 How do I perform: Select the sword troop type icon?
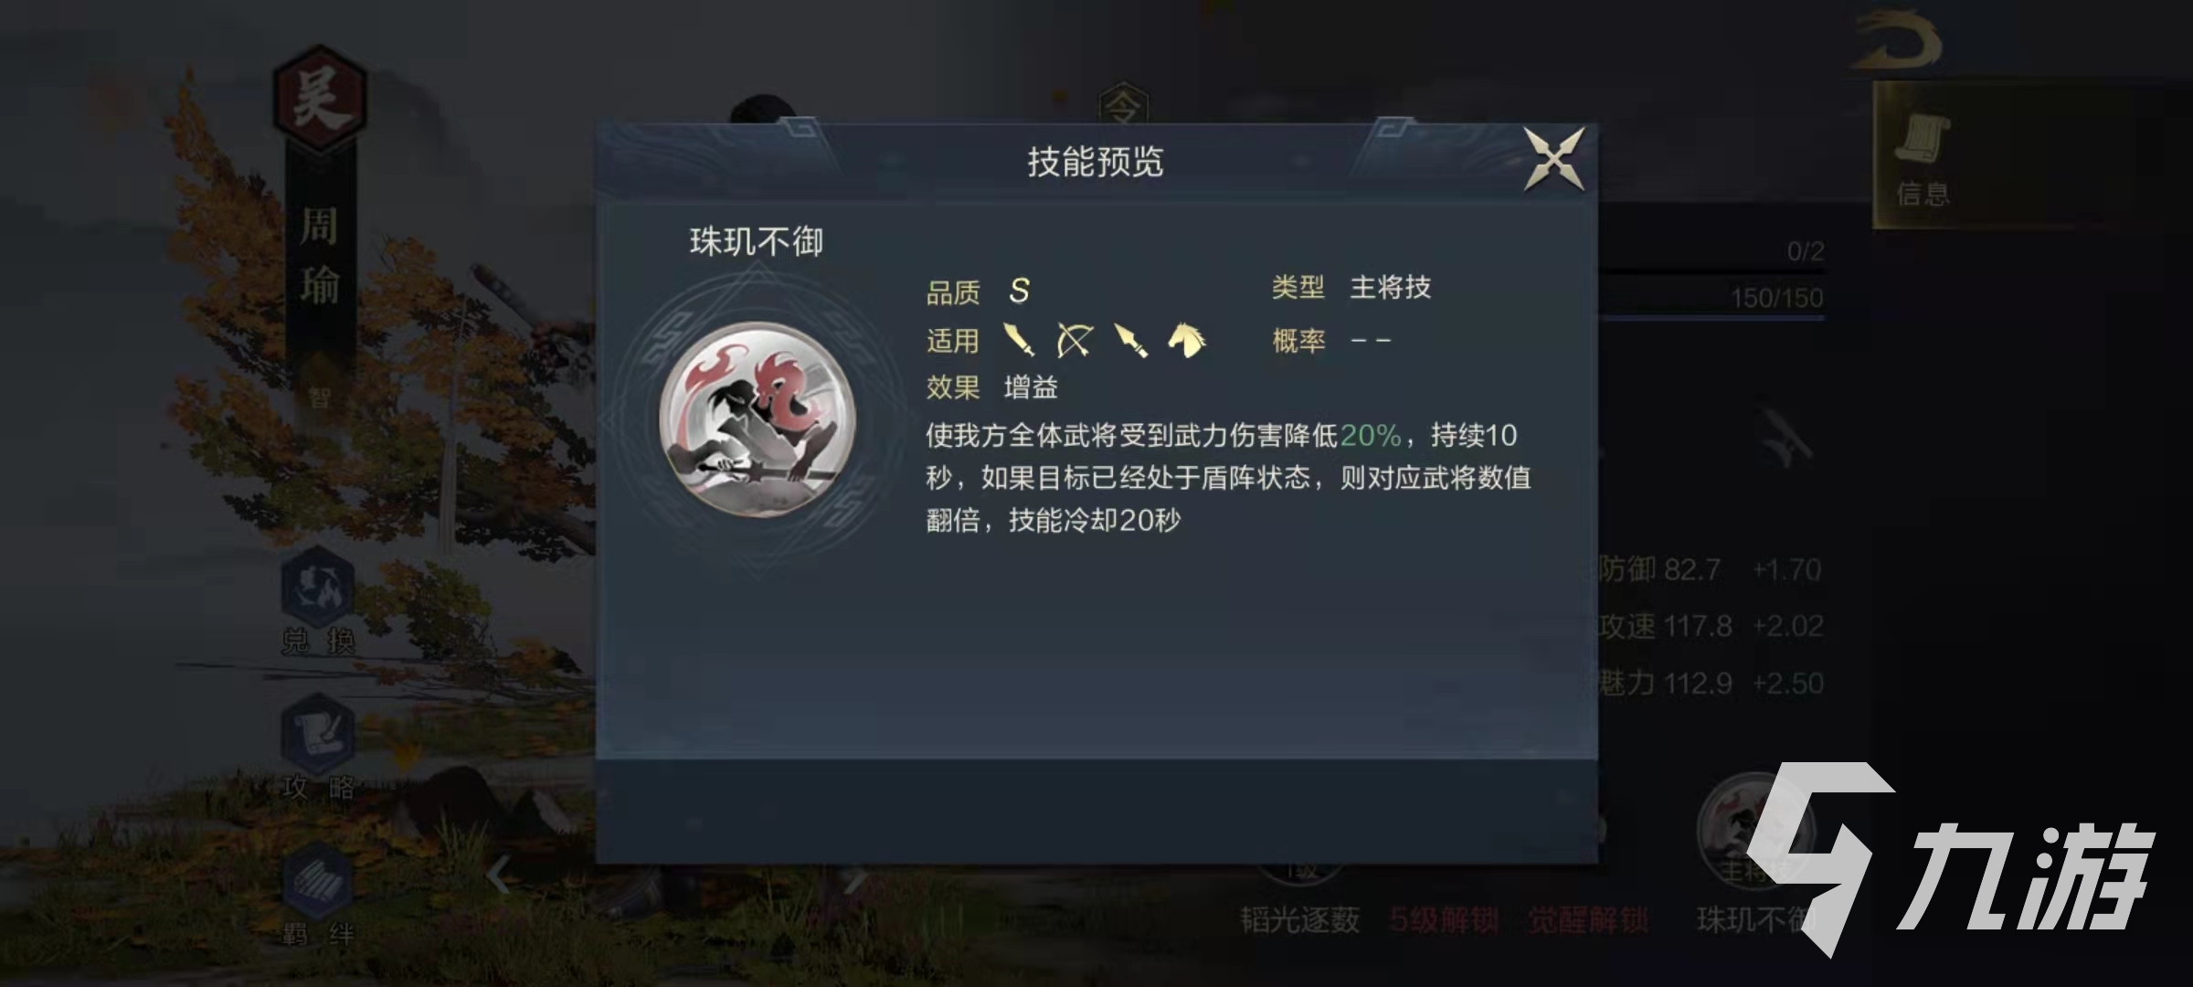(x=1019, y=341)
